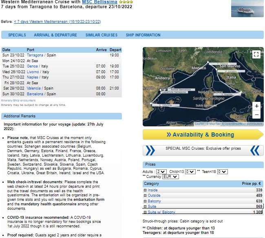Click the MSC Bellissima ship link

point(99,2)
